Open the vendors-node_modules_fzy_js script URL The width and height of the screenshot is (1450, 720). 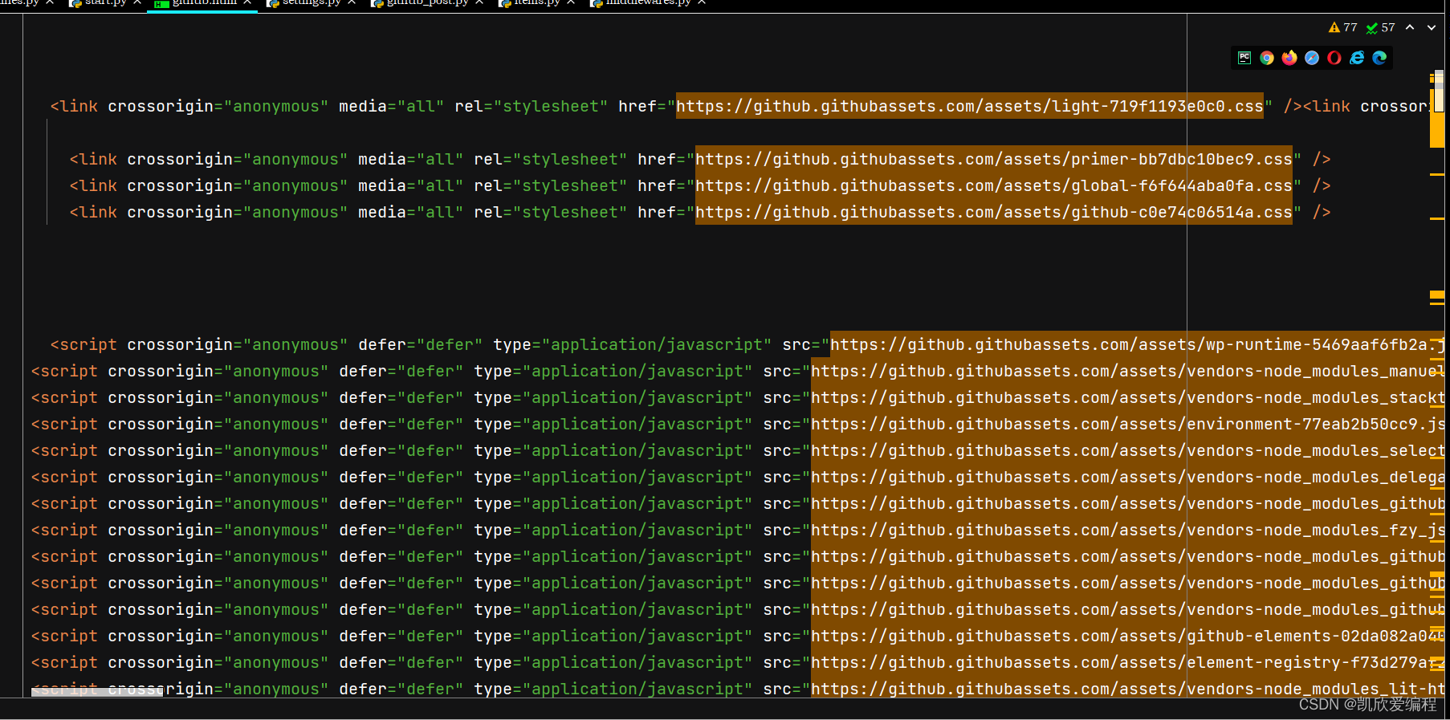point(1127,530)
